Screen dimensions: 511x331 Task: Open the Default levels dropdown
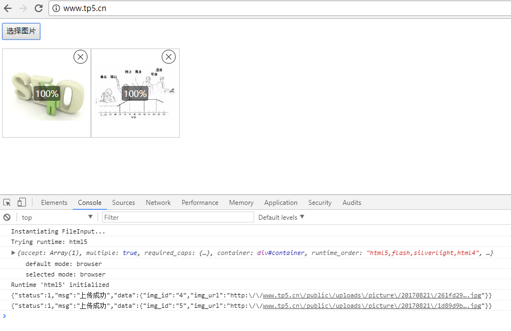click(281, 218)
